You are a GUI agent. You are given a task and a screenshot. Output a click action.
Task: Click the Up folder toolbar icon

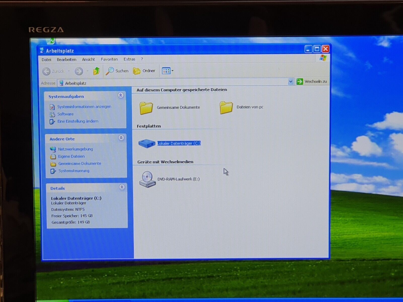click(96, 71)
